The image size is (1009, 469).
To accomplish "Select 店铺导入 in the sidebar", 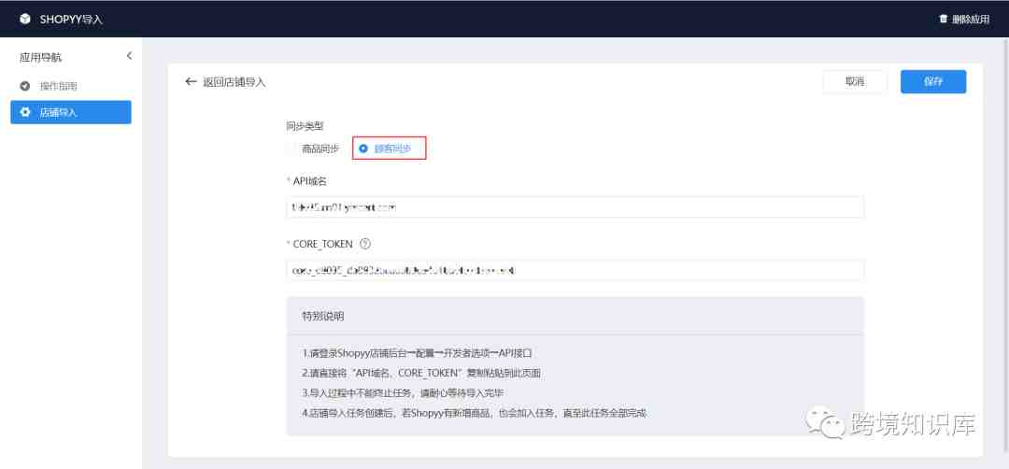I will (71, 112).
